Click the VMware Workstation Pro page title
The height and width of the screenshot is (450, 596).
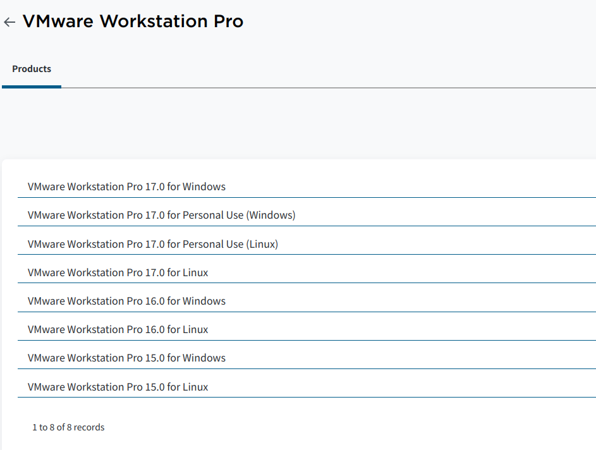(133, 21)
